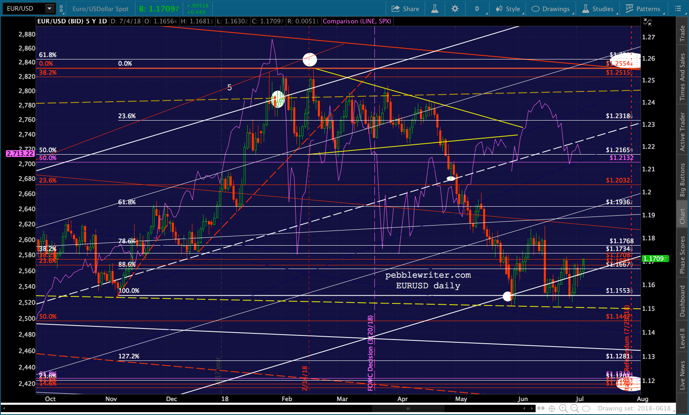Click the $1.2318 Fibonacci level label

[x=619, y=116]
